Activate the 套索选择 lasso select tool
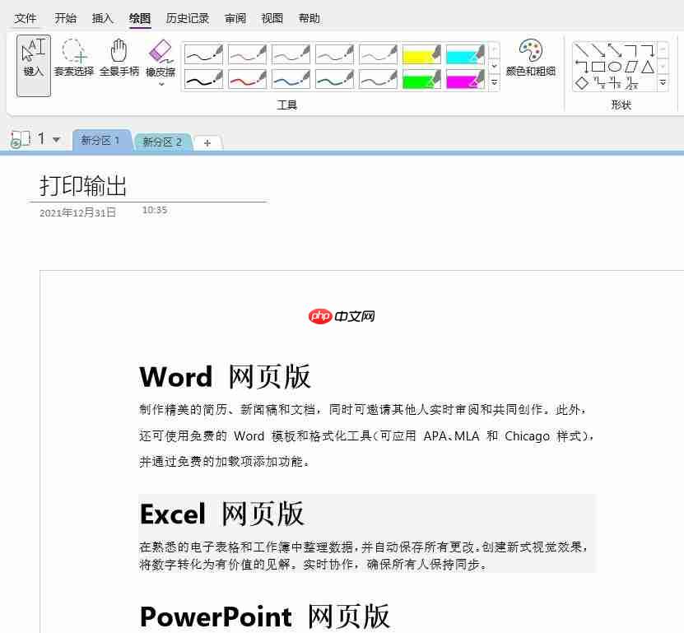The image size is (684, 633). tap(74, 58)
